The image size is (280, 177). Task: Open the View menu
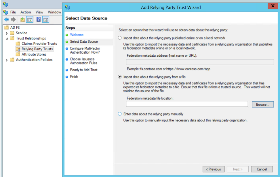(x=39, y=12)
